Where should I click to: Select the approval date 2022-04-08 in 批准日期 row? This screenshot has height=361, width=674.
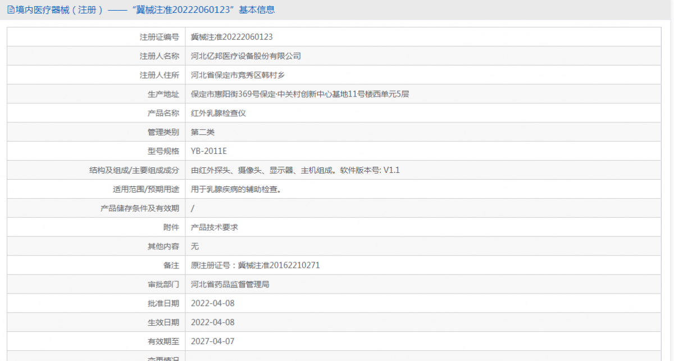(213, 303)
